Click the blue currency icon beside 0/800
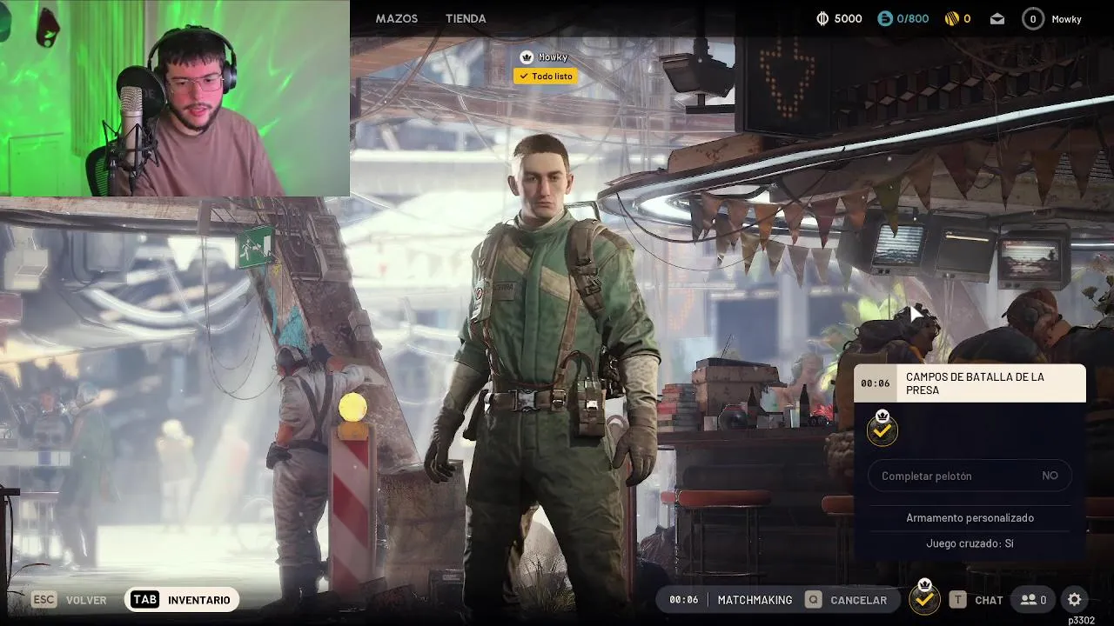The image size is (1114, 626). coord(885,18)
